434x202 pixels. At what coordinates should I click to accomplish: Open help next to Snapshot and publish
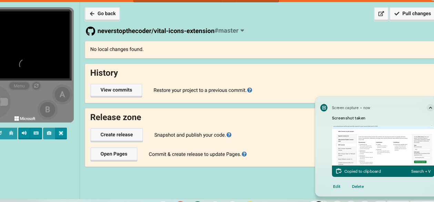point(229,135)
